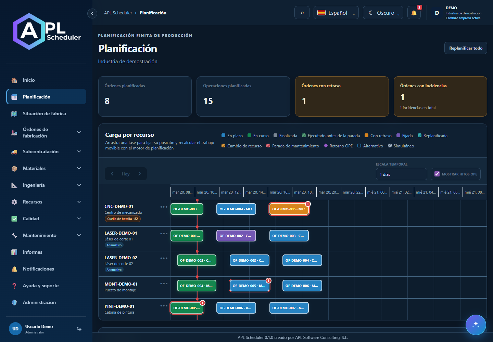Screen dimensions: 493x342
Task: Click the UD user avatar
Action: (15, 329)
